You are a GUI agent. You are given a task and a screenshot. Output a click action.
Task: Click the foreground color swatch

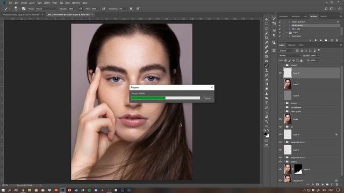[266, 134]
